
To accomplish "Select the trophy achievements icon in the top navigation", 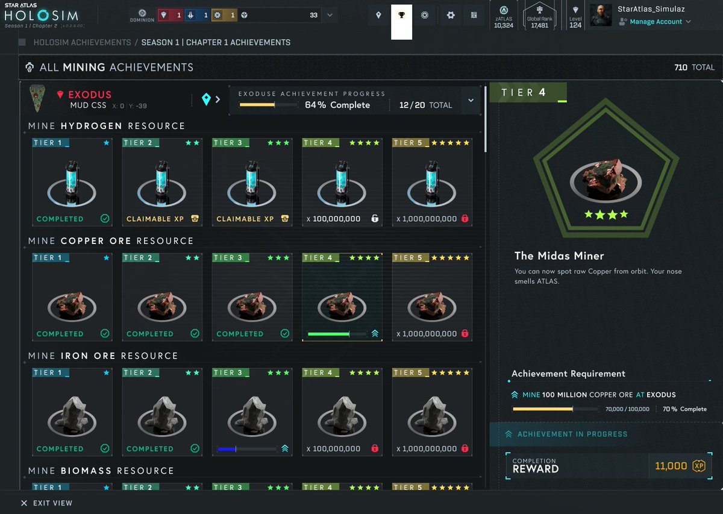I will tap(401, 15).
